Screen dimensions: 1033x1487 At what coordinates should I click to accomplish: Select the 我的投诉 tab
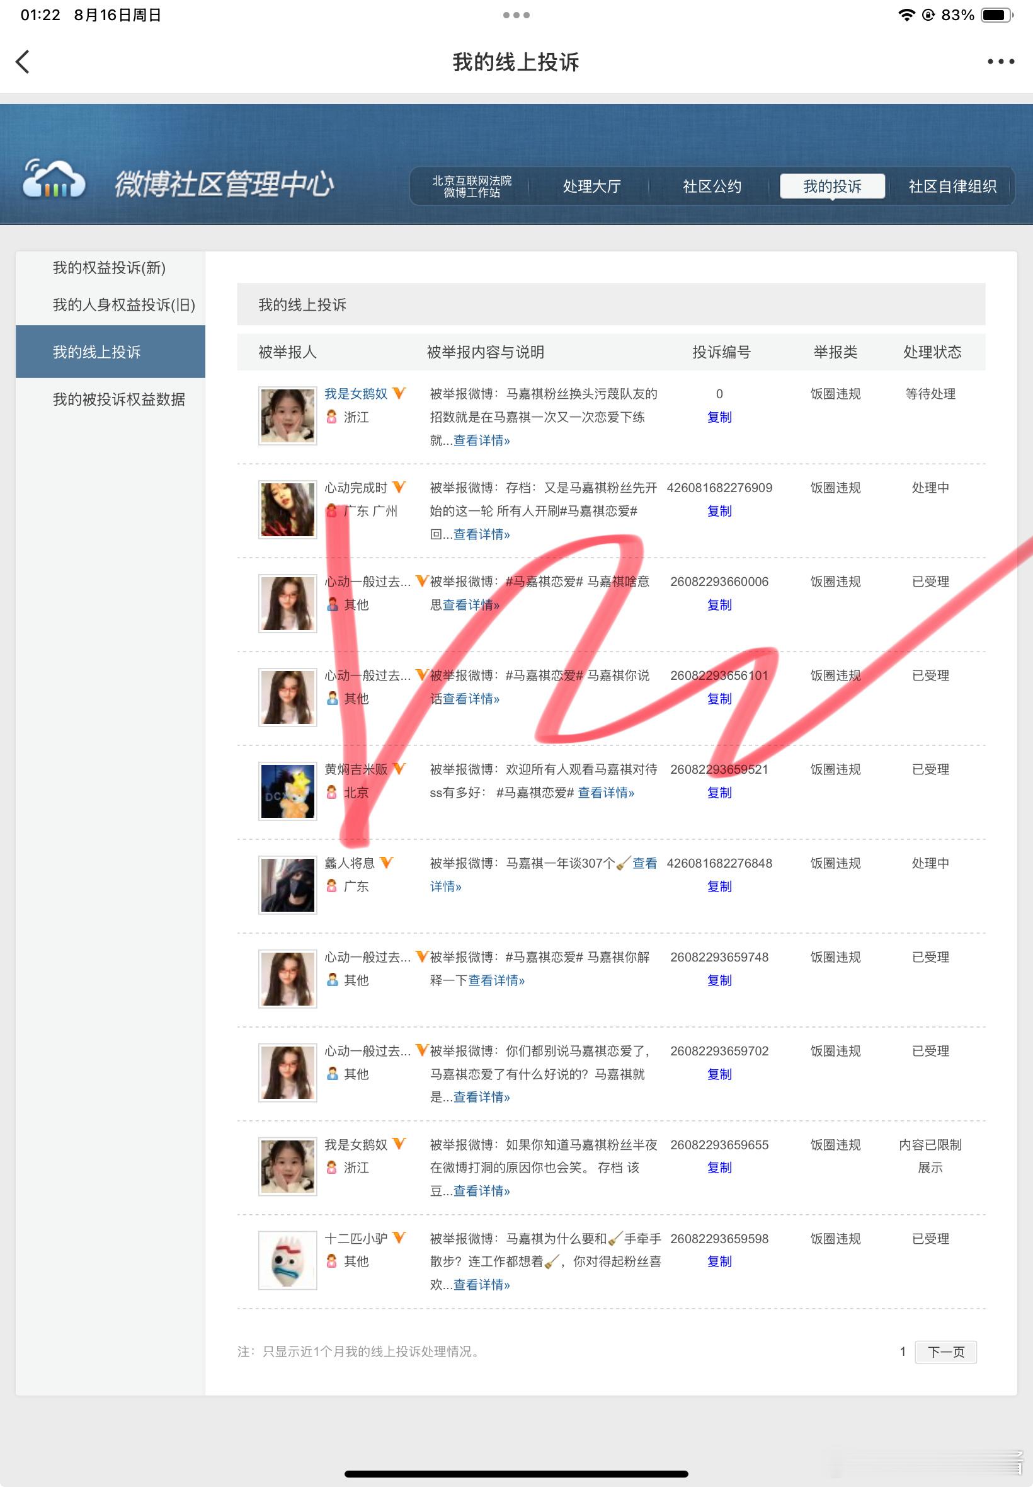pyautogui.click(x=832, y=187)
